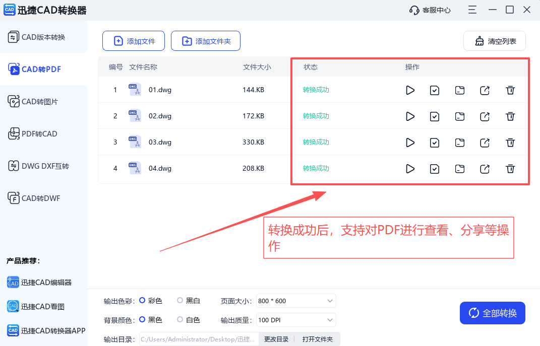Select the DWG DXF互转 tab
This screenshot has height=346, width=540.
(43, 166)
